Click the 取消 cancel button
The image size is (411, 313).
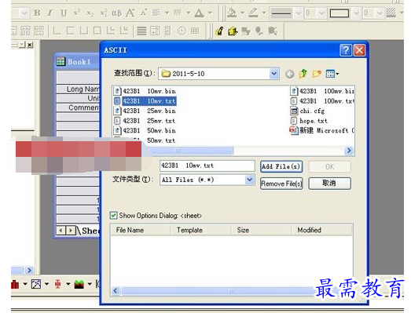click(x=329, y=184)
